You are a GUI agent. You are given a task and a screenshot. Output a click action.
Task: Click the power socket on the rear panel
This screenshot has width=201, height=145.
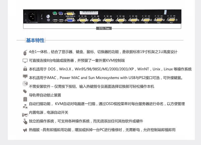32,17
